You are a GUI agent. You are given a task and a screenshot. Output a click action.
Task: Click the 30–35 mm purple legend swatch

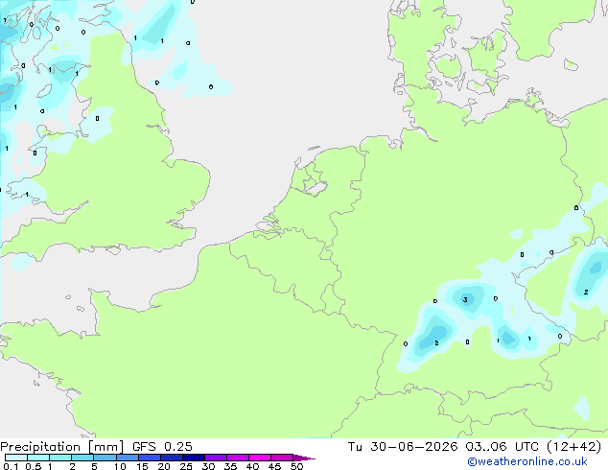(x=215, y=458)
